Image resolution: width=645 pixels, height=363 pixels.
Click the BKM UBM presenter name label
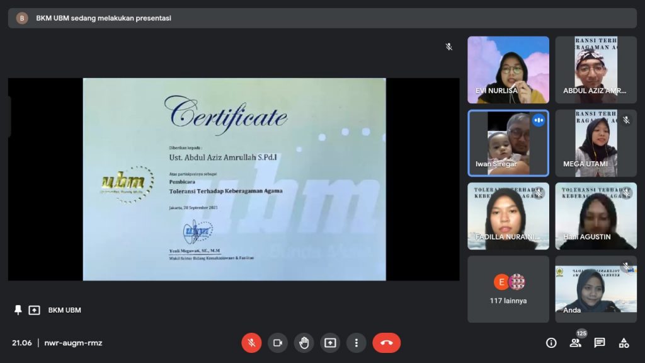65,310
